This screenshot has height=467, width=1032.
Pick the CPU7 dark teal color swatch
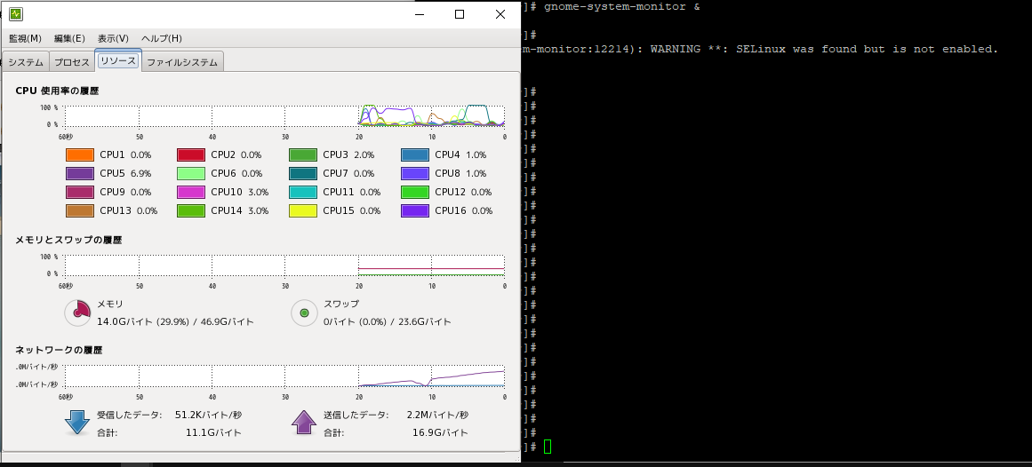pyautogui.click(x=303, y=174)
